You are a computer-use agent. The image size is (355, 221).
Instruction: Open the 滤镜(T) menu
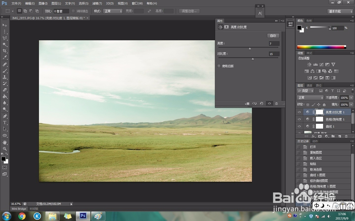(x=97, y=4)
